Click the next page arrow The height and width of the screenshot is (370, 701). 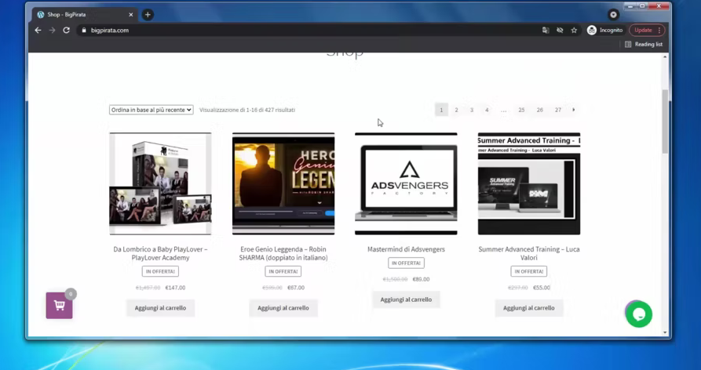click(574, 110)
